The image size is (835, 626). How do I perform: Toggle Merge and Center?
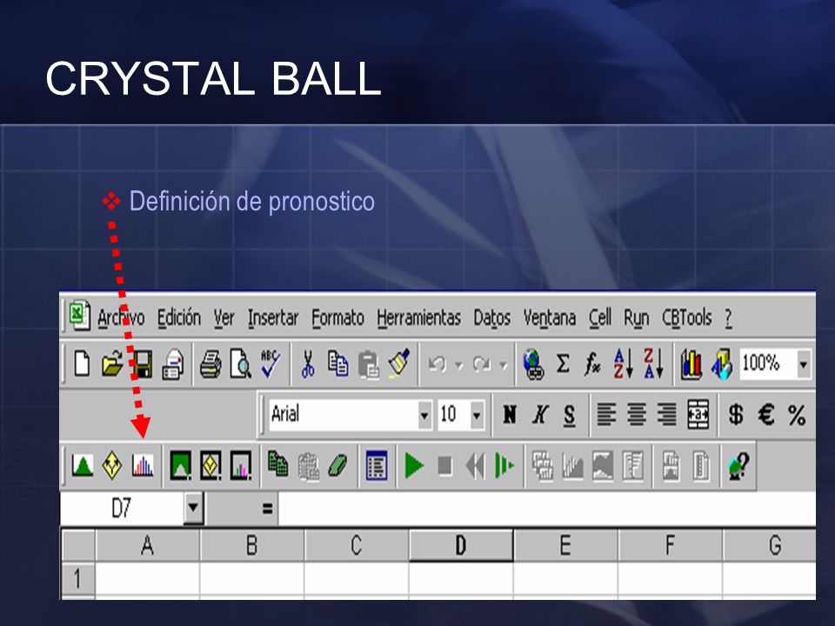698,414
